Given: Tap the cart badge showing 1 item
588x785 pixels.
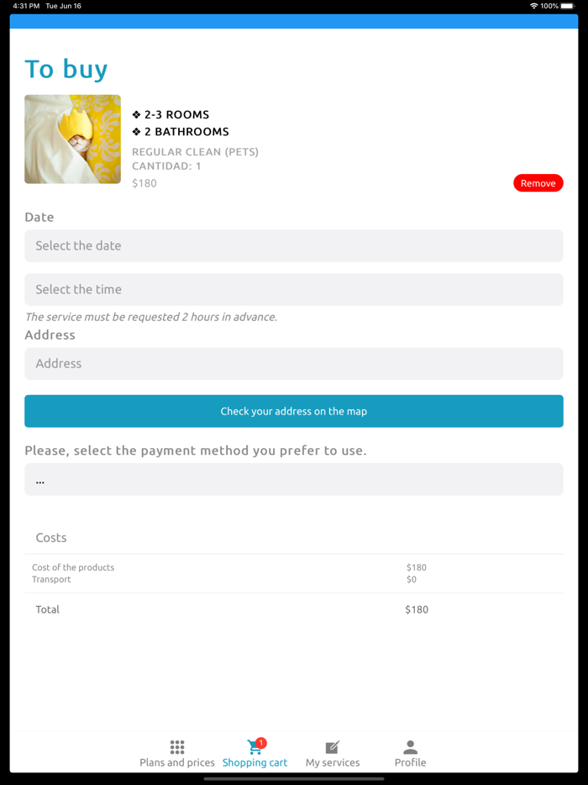Looking at the screenshot, I should (261, 743).
